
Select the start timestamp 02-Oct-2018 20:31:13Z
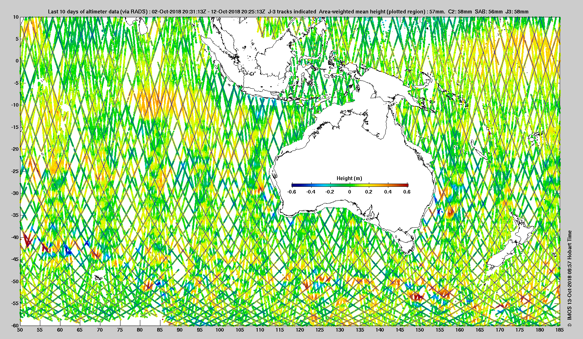pos(179,12)
